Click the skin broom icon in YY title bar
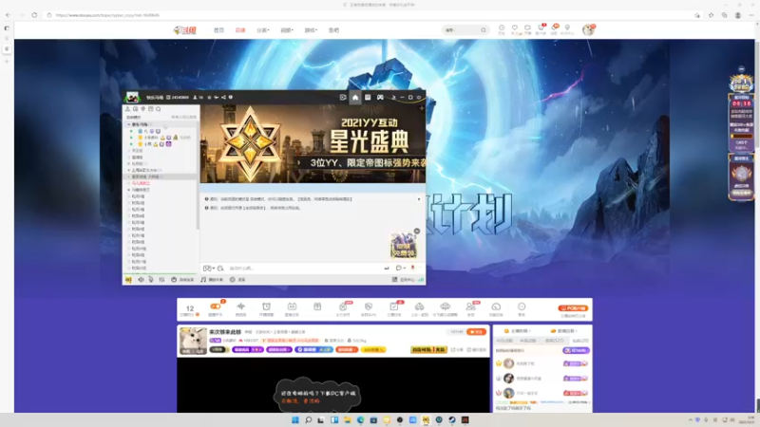The height and width of the screenshot is (427, 760). click(x=393, y=98)
